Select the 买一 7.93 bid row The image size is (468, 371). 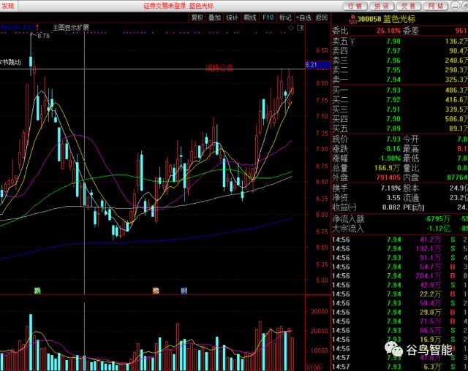(400, 90)
